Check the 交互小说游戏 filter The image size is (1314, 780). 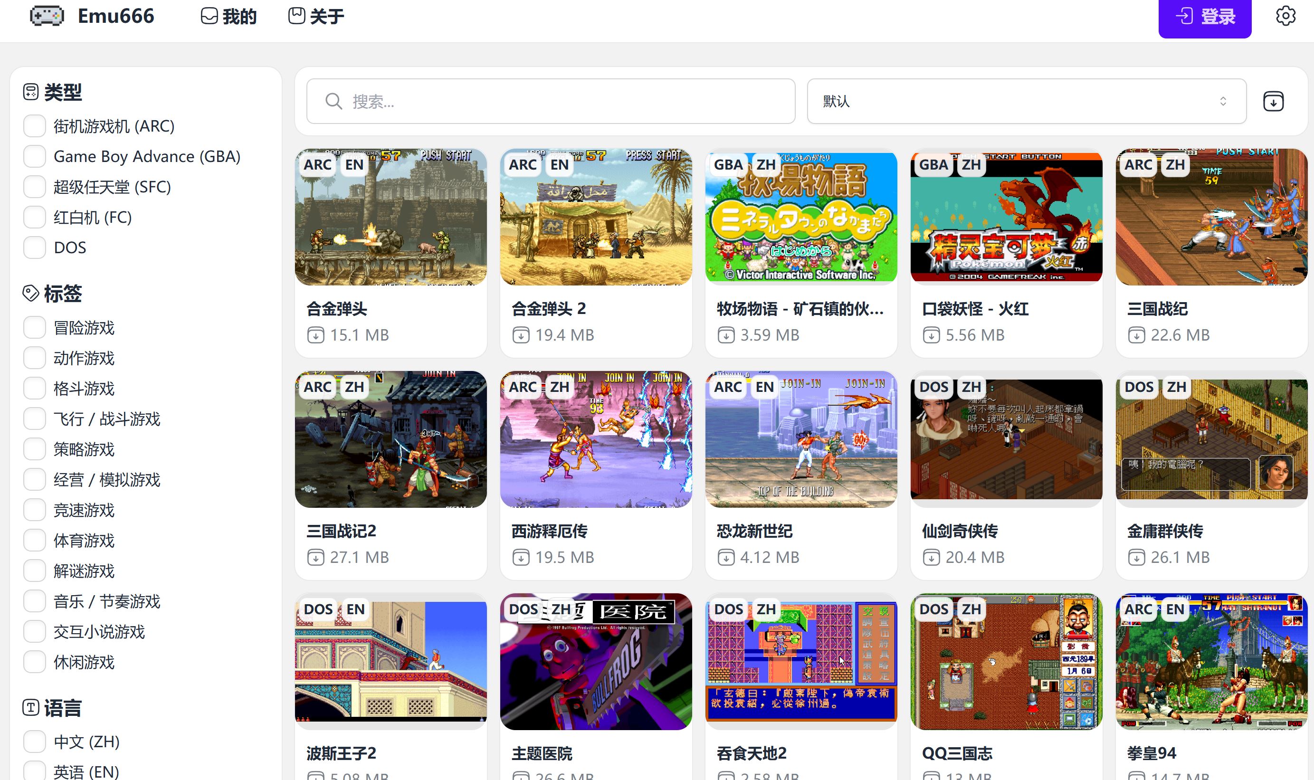coord(35,632)
